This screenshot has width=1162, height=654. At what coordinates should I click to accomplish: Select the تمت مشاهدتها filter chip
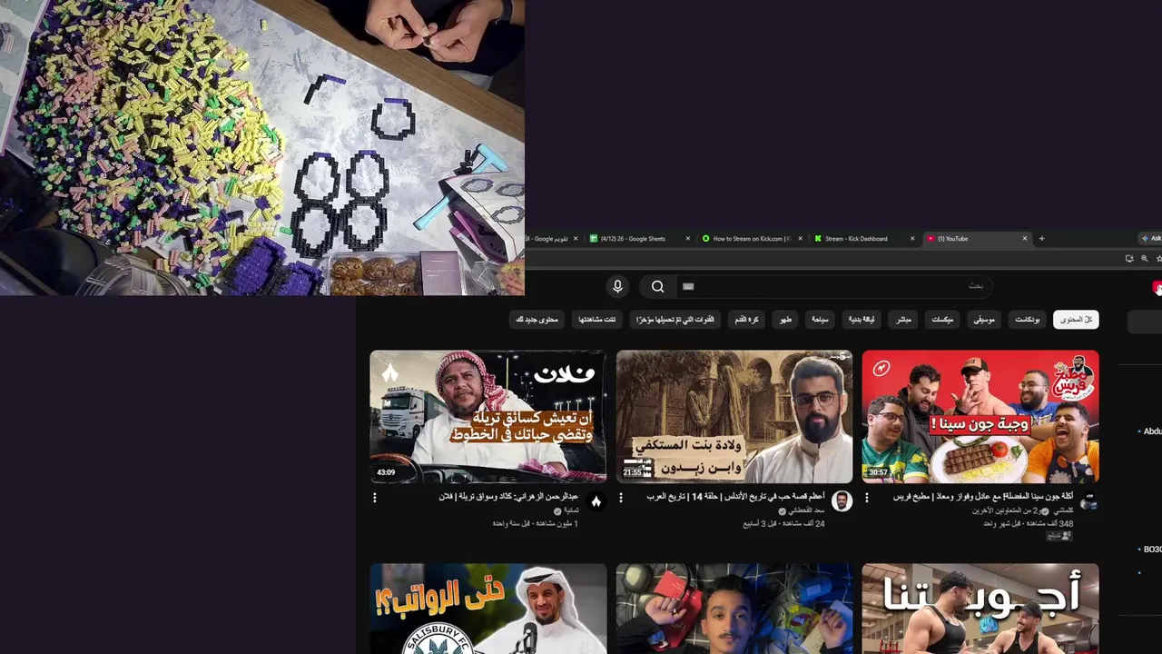597,320
